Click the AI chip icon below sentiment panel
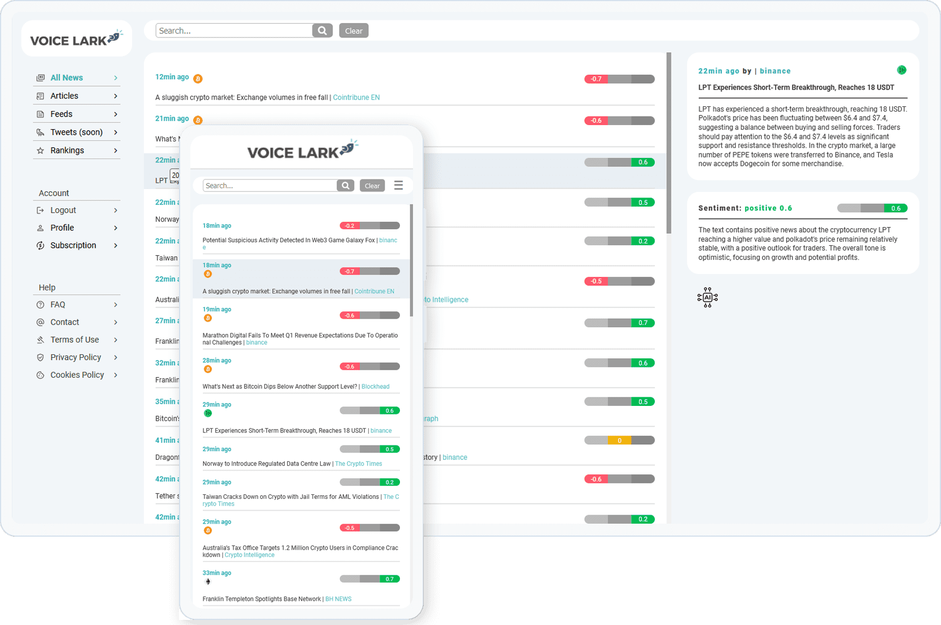 tap(707, 297)
